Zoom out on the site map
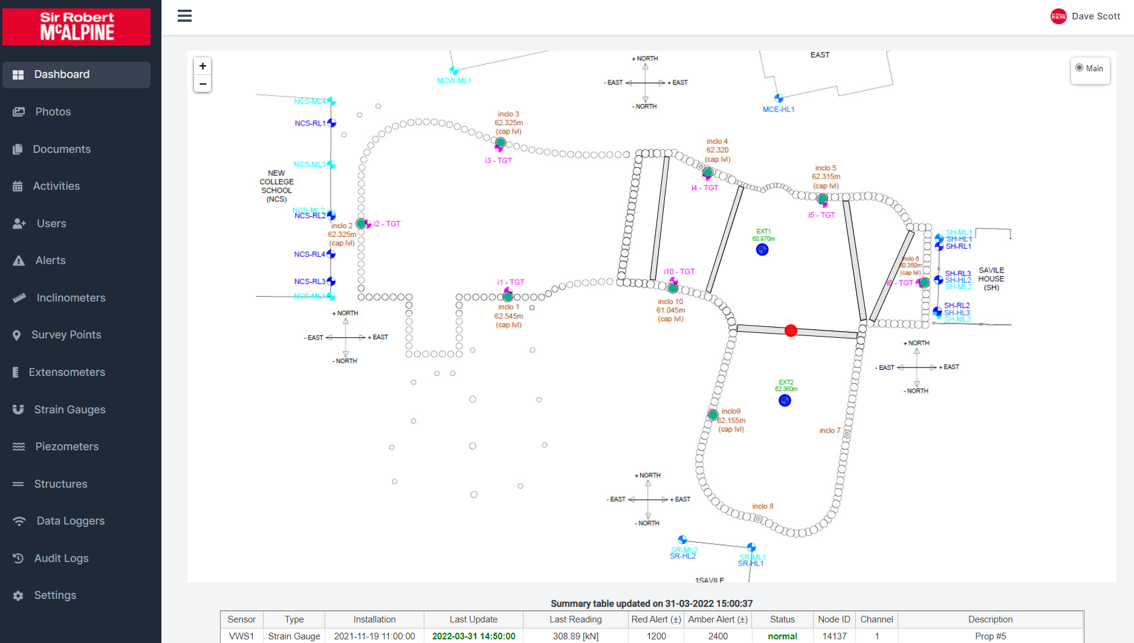This screenshot has height=643, width=1134. coord(202,83)
